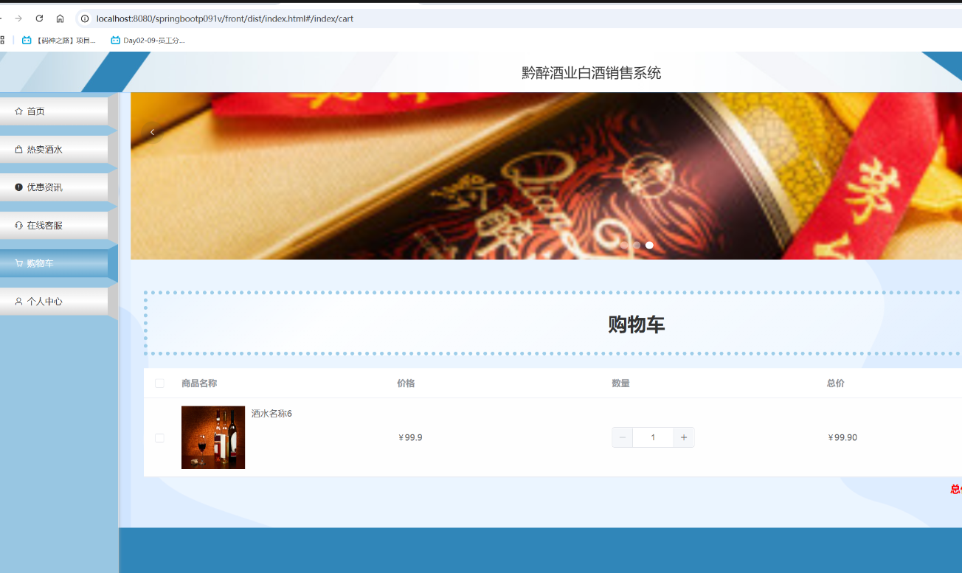
Task: Decrease quantity with the minus button
Action: (x=623, y=437)
